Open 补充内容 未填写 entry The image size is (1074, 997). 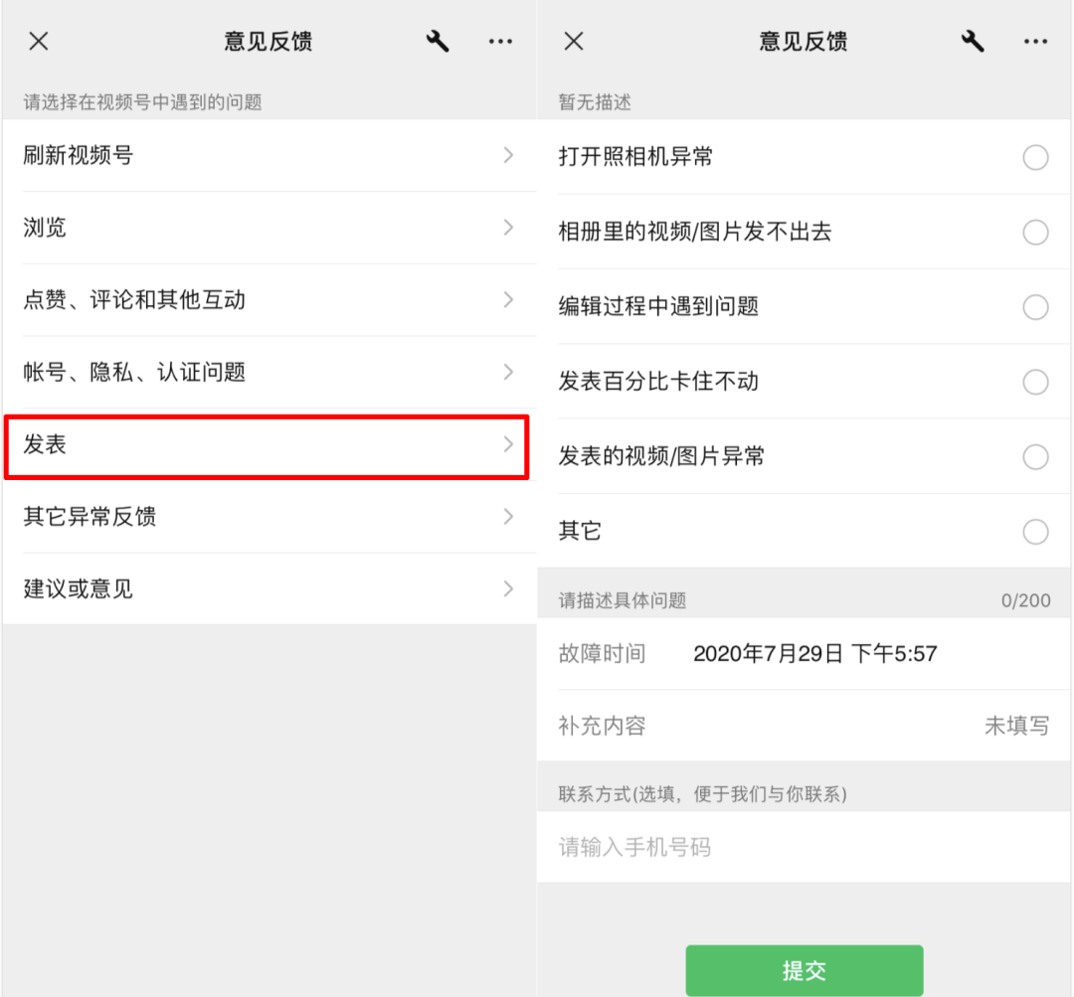tap(805, 726)
